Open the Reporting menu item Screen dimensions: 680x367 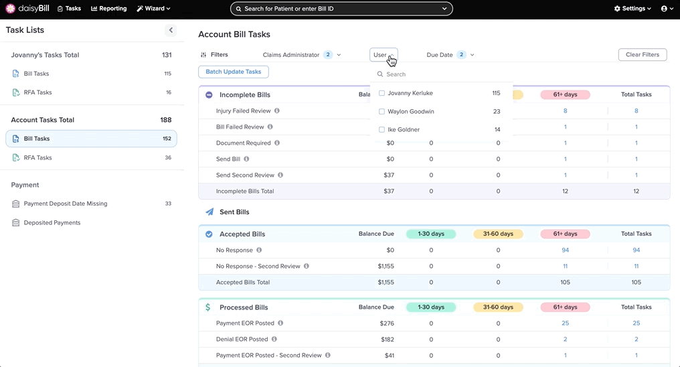coord(109,9)
